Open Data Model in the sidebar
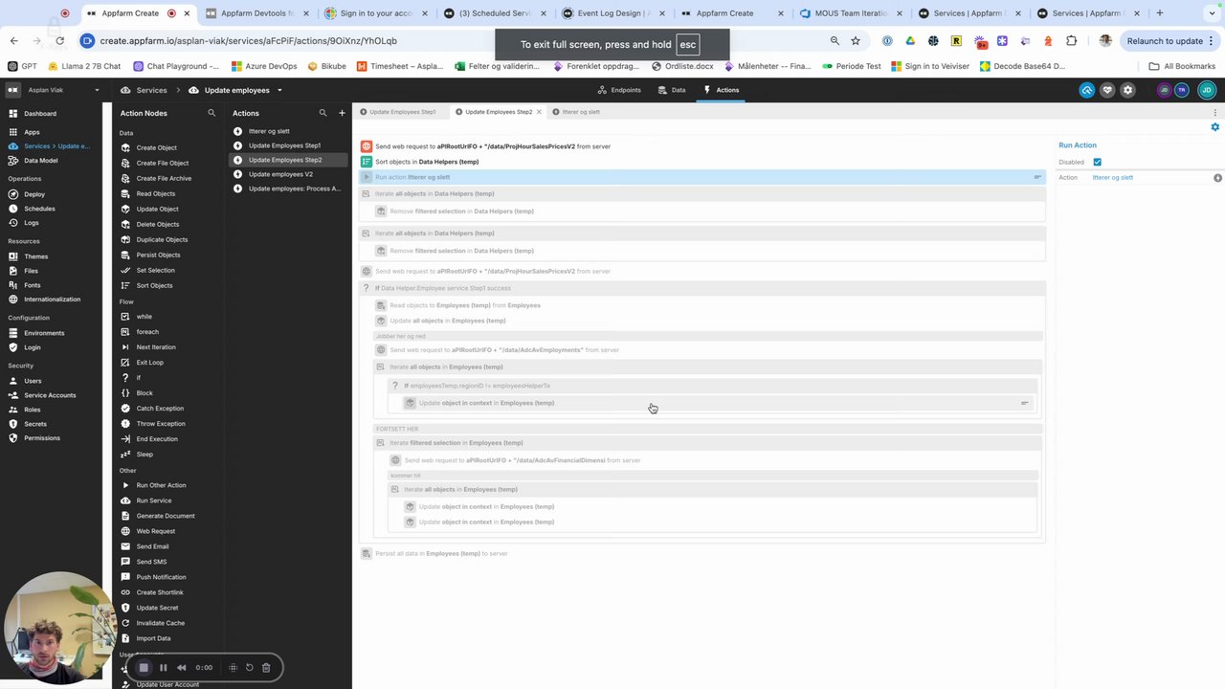This screenshot has height=689, width=1225. coord(40,161)
